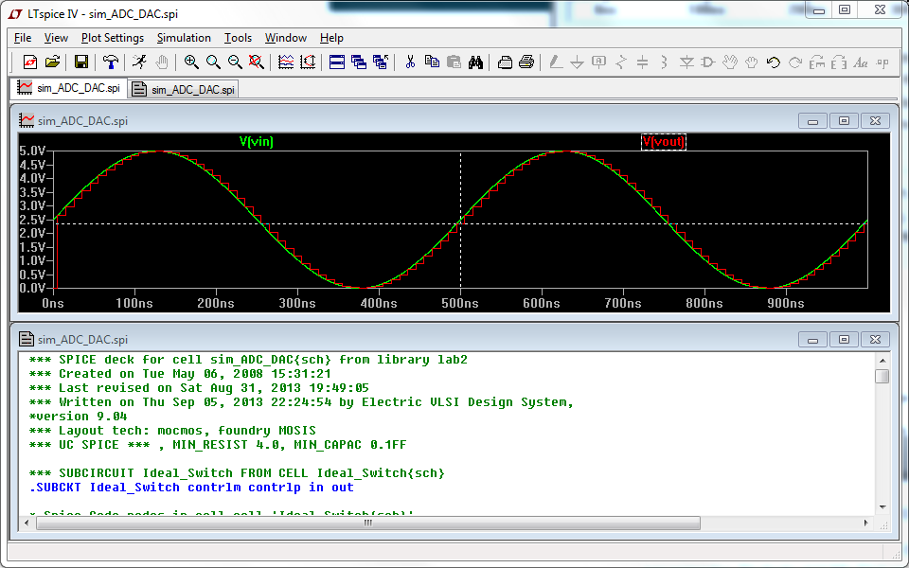Click the binoculars Find icon
This screenshot has height=568, width=909.
coord(475,62)
